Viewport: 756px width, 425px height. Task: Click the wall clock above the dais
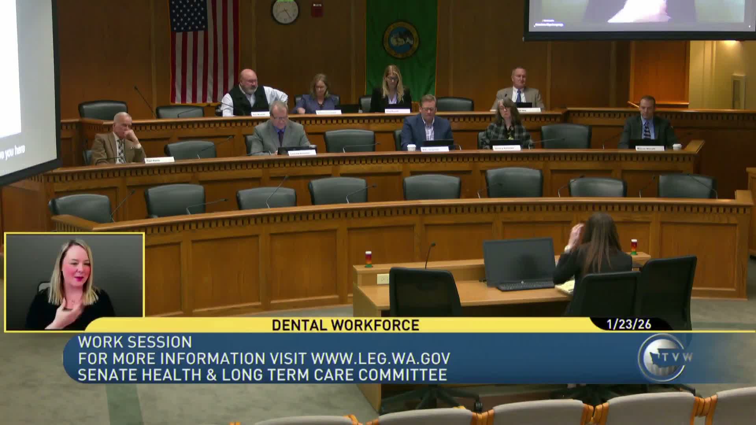(x=285, y=11)
